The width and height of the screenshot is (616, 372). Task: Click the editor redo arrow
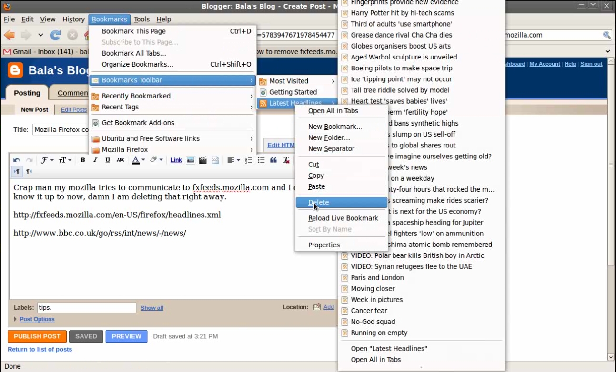29,160
